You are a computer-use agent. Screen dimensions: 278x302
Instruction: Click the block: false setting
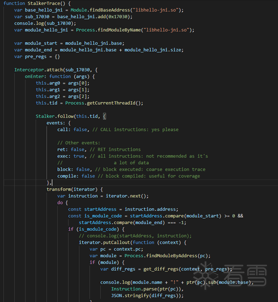pos(73,170)
